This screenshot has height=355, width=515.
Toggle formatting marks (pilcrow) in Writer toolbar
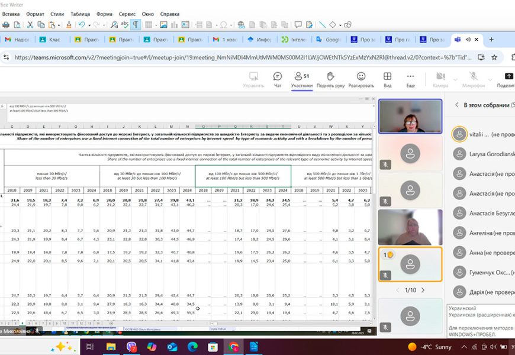click(x=136, y=25)
